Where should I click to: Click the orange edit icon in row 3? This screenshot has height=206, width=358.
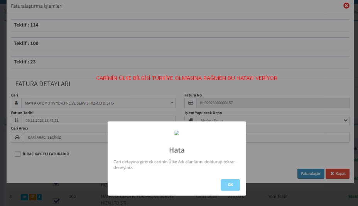click(32, 197)
